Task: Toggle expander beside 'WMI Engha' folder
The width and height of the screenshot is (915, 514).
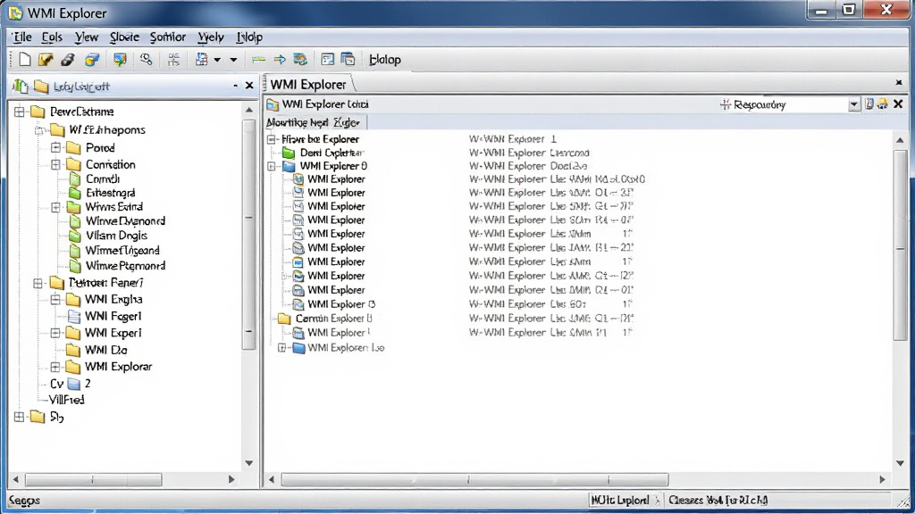Action: [55, 300]
